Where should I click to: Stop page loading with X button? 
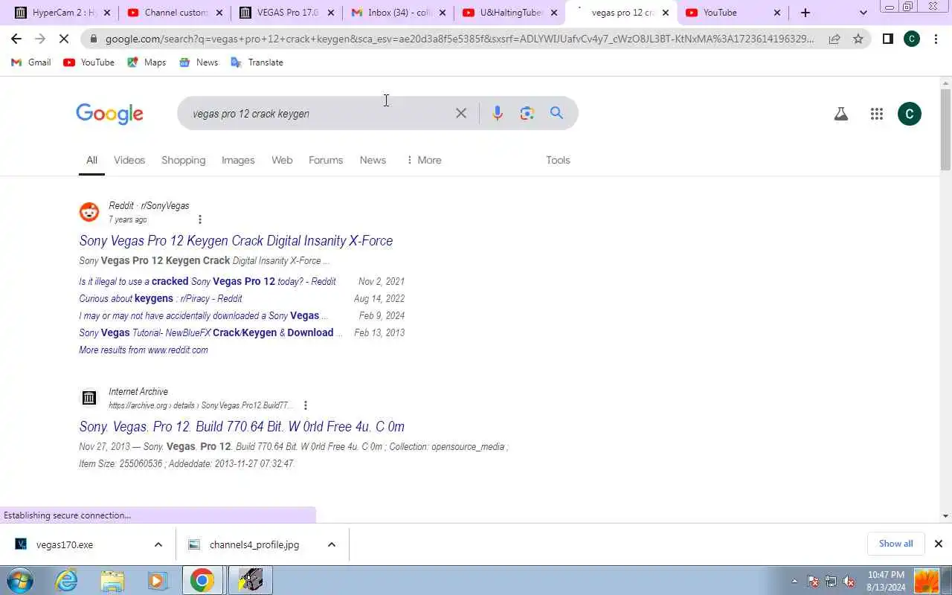64,39
